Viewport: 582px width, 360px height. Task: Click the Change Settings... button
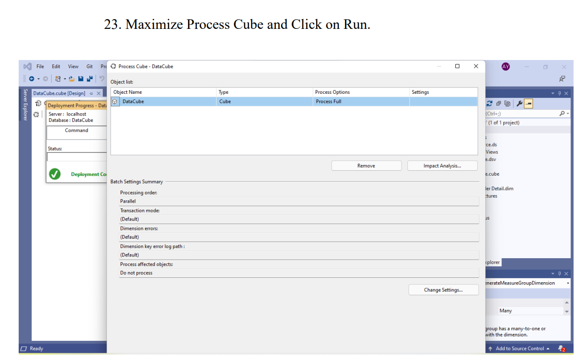pyautogui.click(x=443, y=290)
